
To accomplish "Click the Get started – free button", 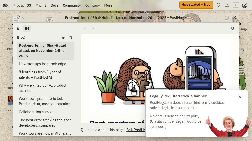I will pyautogui.click(x=196, y=5).
